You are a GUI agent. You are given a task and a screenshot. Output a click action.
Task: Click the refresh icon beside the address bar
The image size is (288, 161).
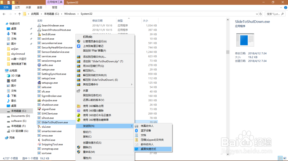click(x=260, y=14)
